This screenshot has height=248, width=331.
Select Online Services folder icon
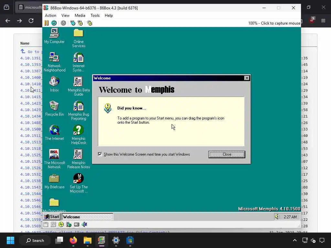[x=79, y=38]
